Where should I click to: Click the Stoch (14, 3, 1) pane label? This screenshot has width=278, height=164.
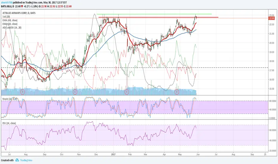pyautogui.click(x=10, y=99)
